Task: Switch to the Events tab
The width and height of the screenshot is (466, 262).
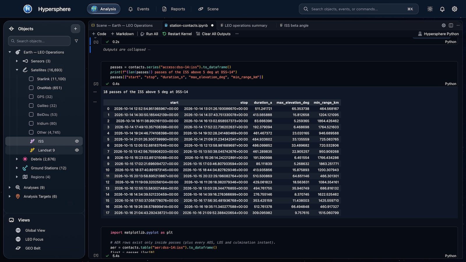Action: [139, 9]
